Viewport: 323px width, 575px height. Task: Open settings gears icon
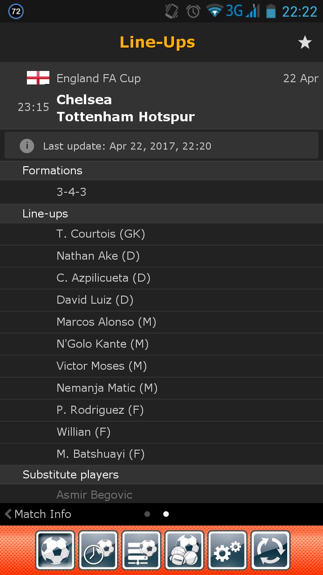(227, 551)
